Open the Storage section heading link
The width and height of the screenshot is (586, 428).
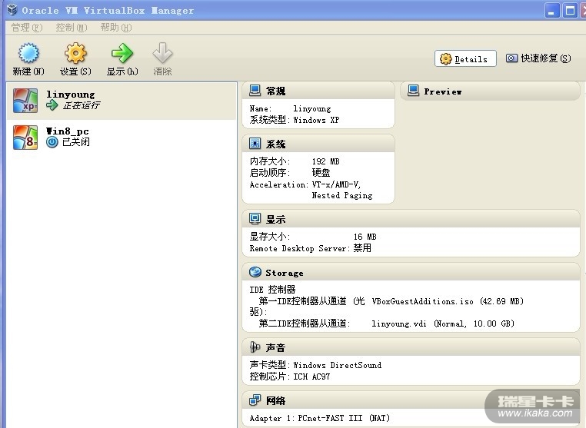pyautogui.click(x=285, y=273)
